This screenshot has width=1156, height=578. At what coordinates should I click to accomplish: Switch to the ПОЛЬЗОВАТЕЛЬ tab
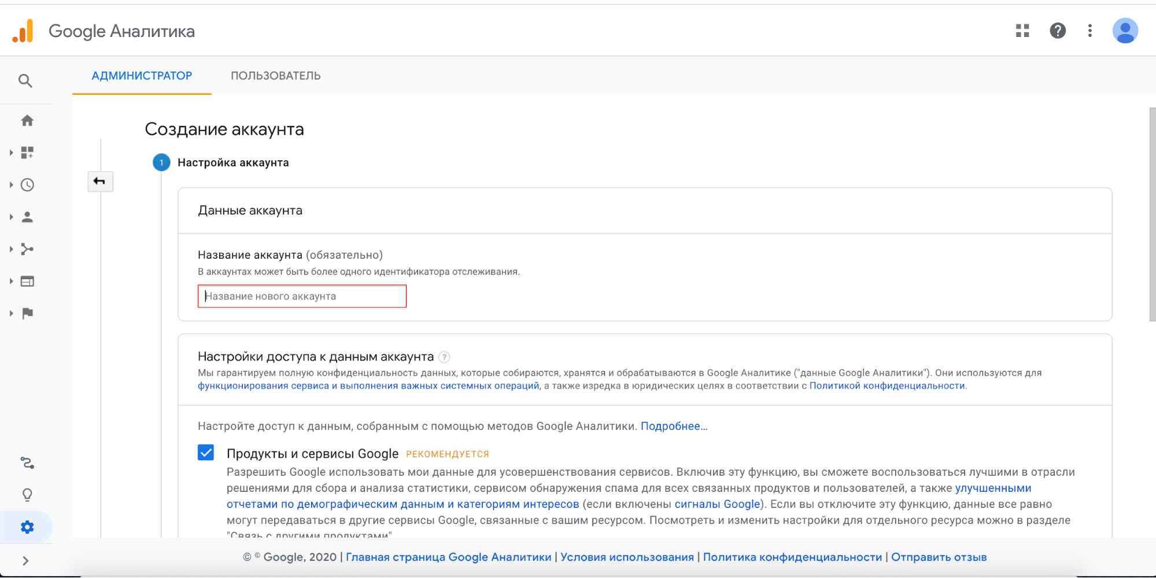coord(275,76)
